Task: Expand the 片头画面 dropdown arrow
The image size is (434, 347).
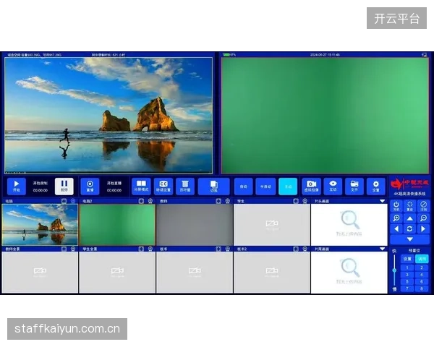Action: [x=382, y=201]
